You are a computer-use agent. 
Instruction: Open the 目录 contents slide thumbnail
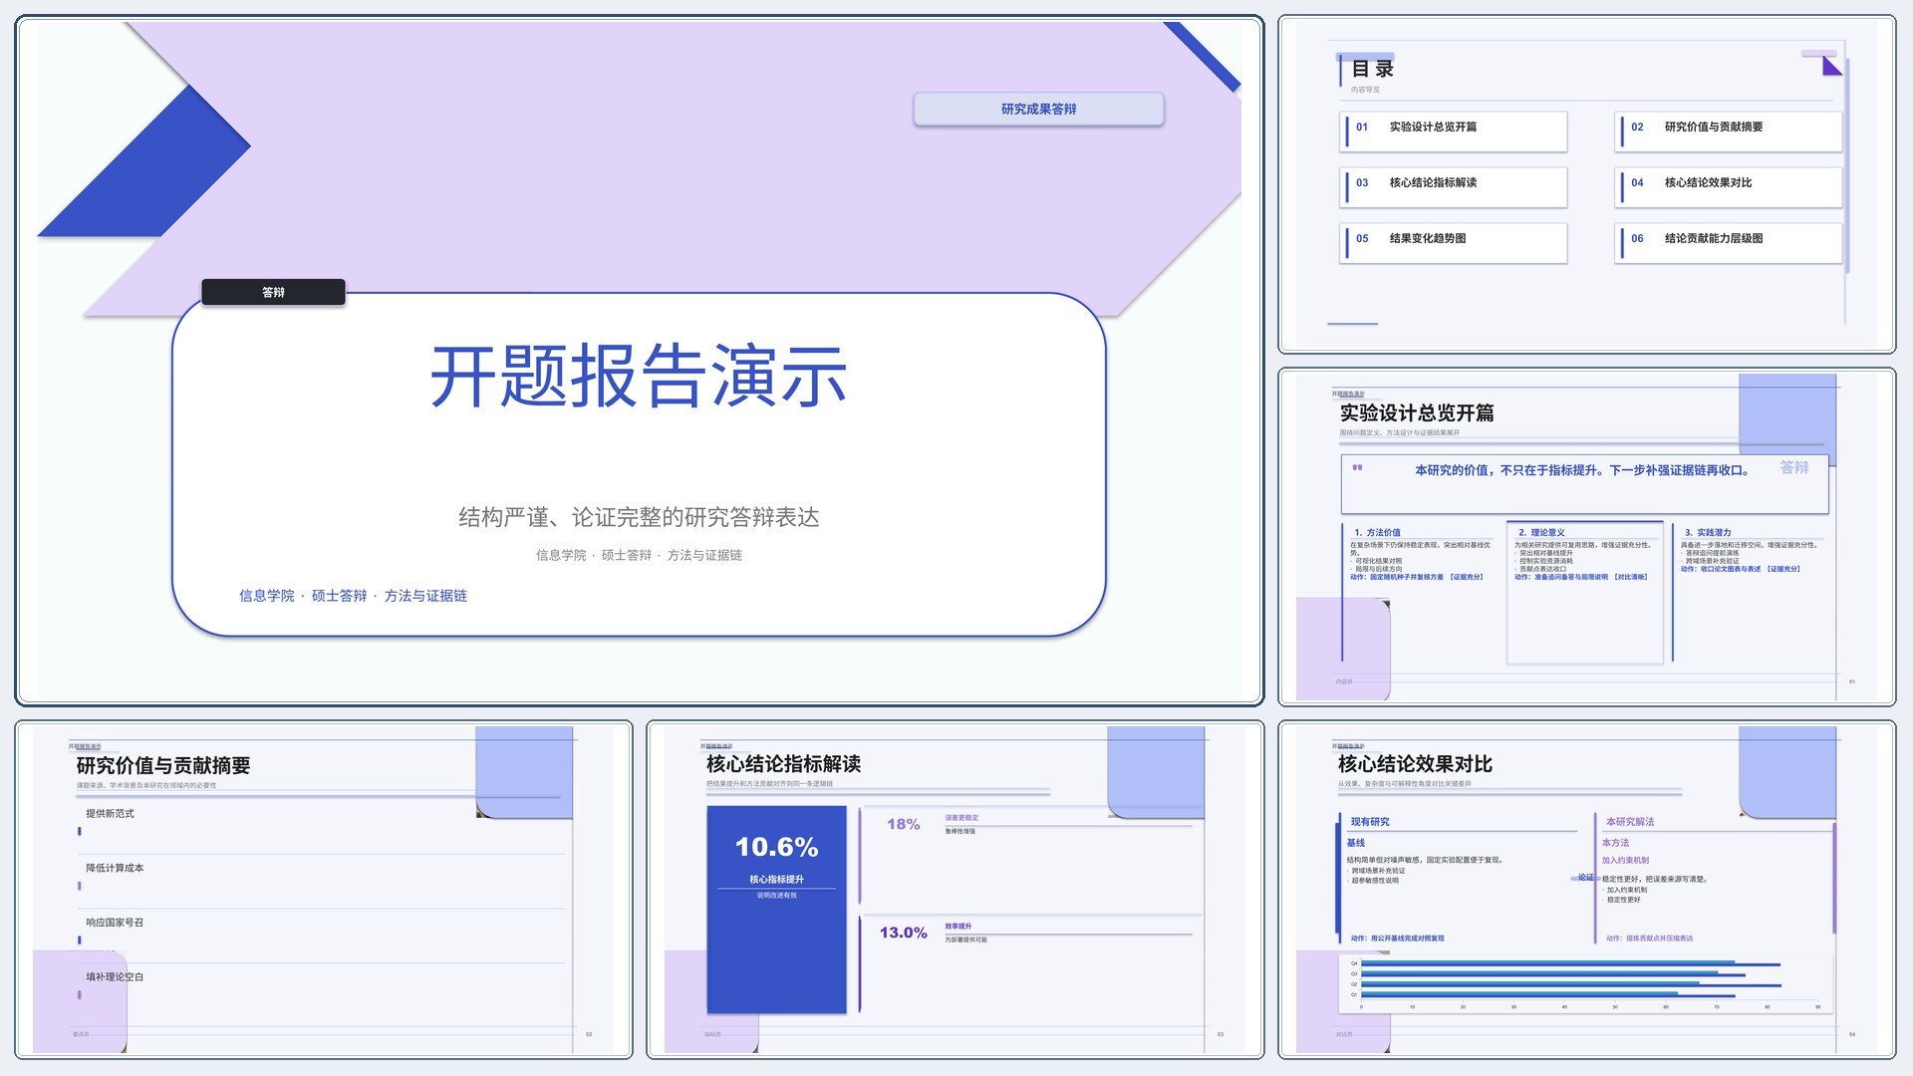[x=1586, y=184]
